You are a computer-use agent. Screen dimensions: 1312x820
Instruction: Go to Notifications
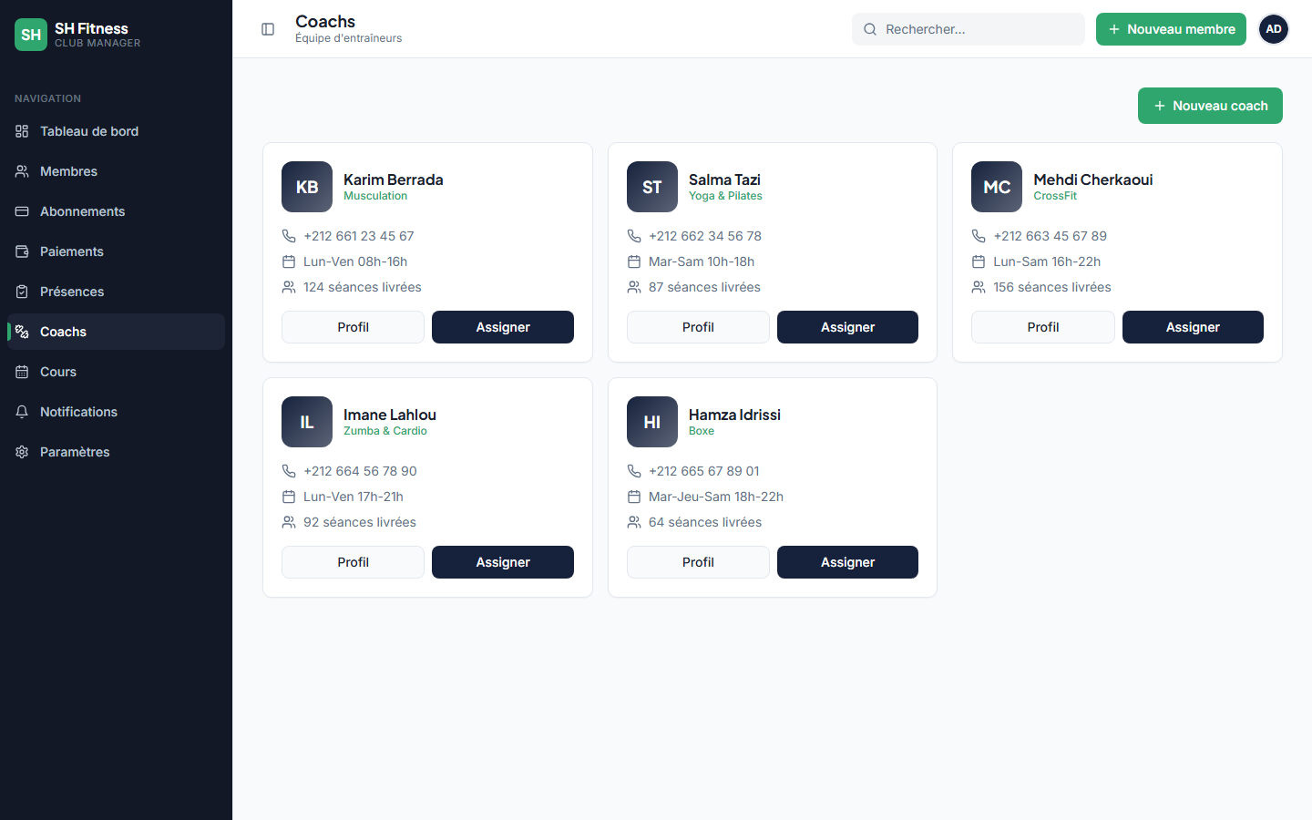(116, 412)
